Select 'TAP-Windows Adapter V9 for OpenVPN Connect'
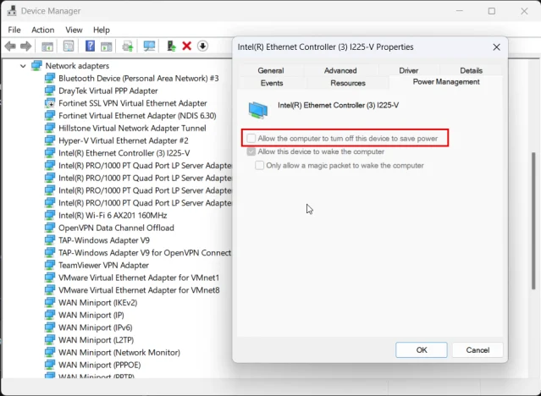The image size is (541, 396). click(x=145, y=252)
